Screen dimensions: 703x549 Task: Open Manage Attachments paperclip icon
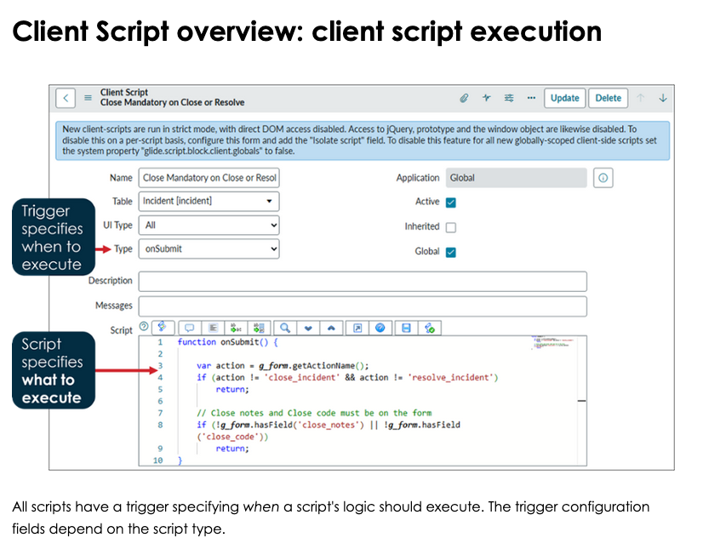(464, 98)
